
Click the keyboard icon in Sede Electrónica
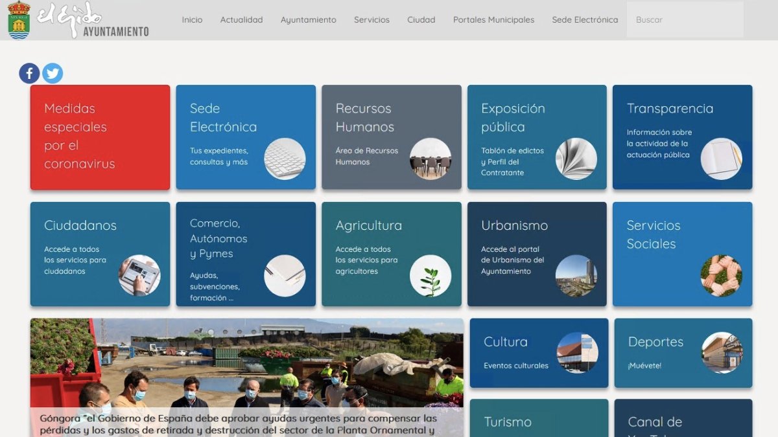pos(285,159)
